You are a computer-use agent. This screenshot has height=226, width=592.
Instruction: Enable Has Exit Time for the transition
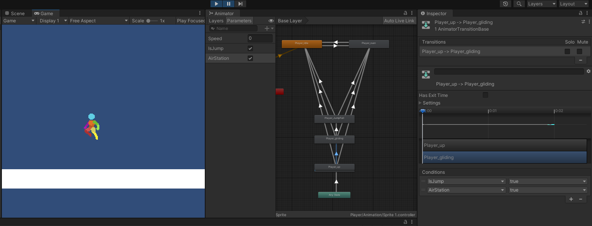click(x=485, y=95)
